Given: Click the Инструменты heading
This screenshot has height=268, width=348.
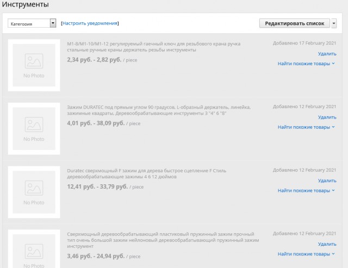Looking at the screenshot, I should [x=26, y=4].
